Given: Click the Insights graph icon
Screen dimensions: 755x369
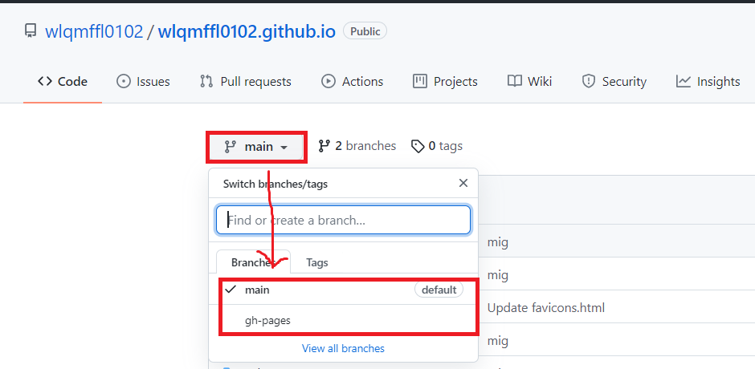Looking at the screenshot, I should 684,81.
